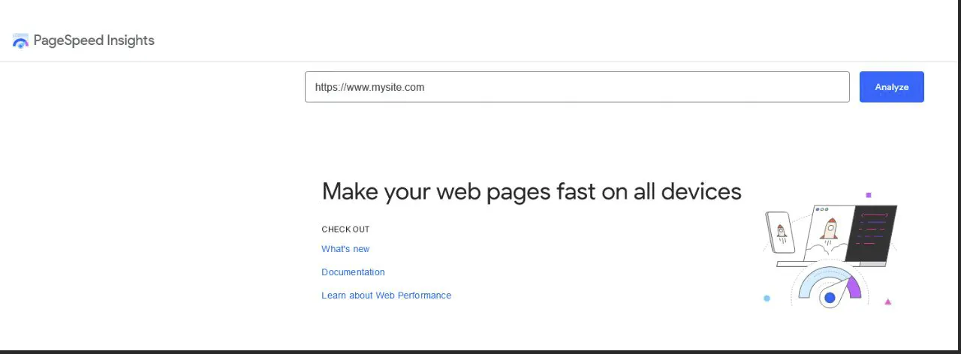The width and height of the screenshot is (961, 354).
Task: Focus the URL input field
Action: [577, 87]
